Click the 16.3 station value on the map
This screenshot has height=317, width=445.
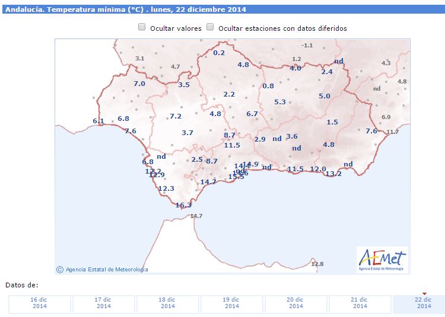184,205
